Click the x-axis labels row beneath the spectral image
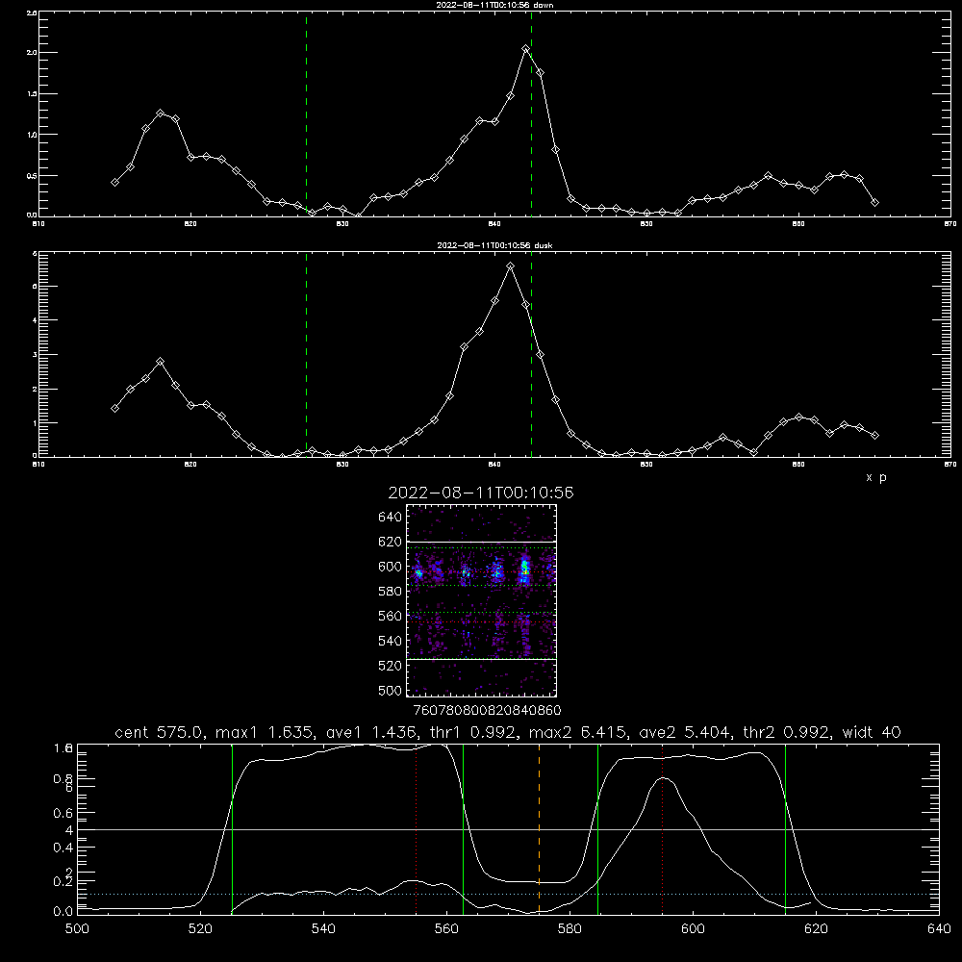 pyautogui.click(x=487, y=710)
